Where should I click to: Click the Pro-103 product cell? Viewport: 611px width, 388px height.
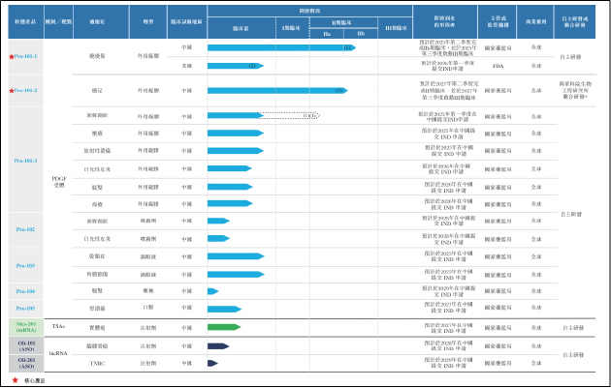(25, 265)
